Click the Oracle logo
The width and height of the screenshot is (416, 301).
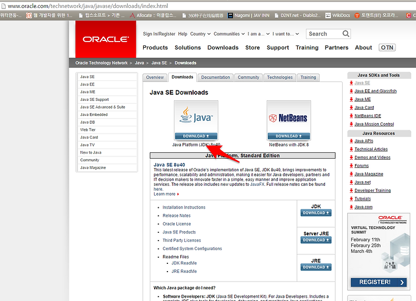(105, 39)
